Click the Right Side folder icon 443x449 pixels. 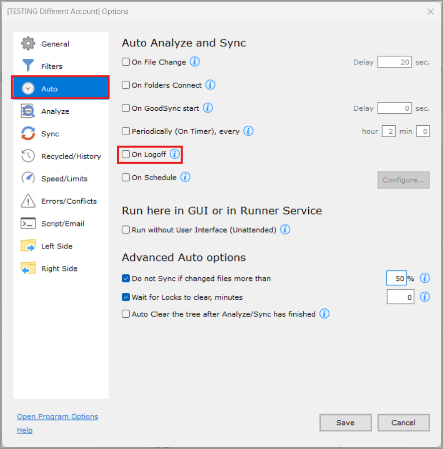[x=28, y=268]
